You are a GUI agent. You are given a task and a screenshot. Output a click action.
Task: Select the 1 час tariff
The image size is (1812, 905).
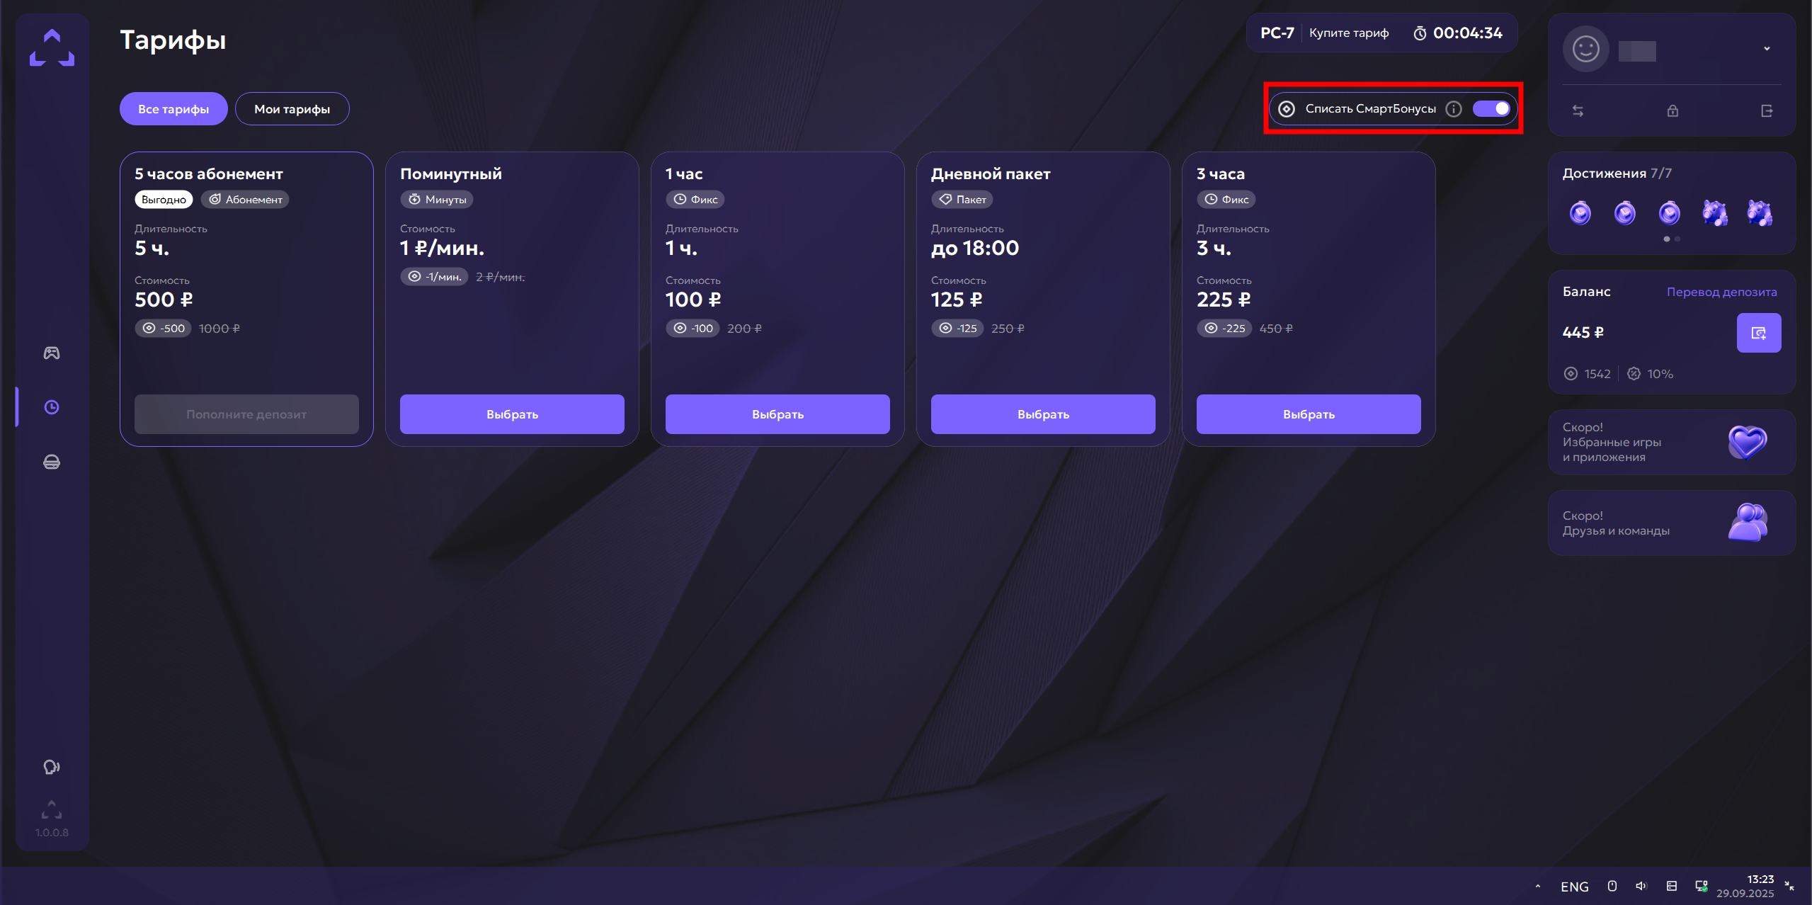click(x=777, y=414)
